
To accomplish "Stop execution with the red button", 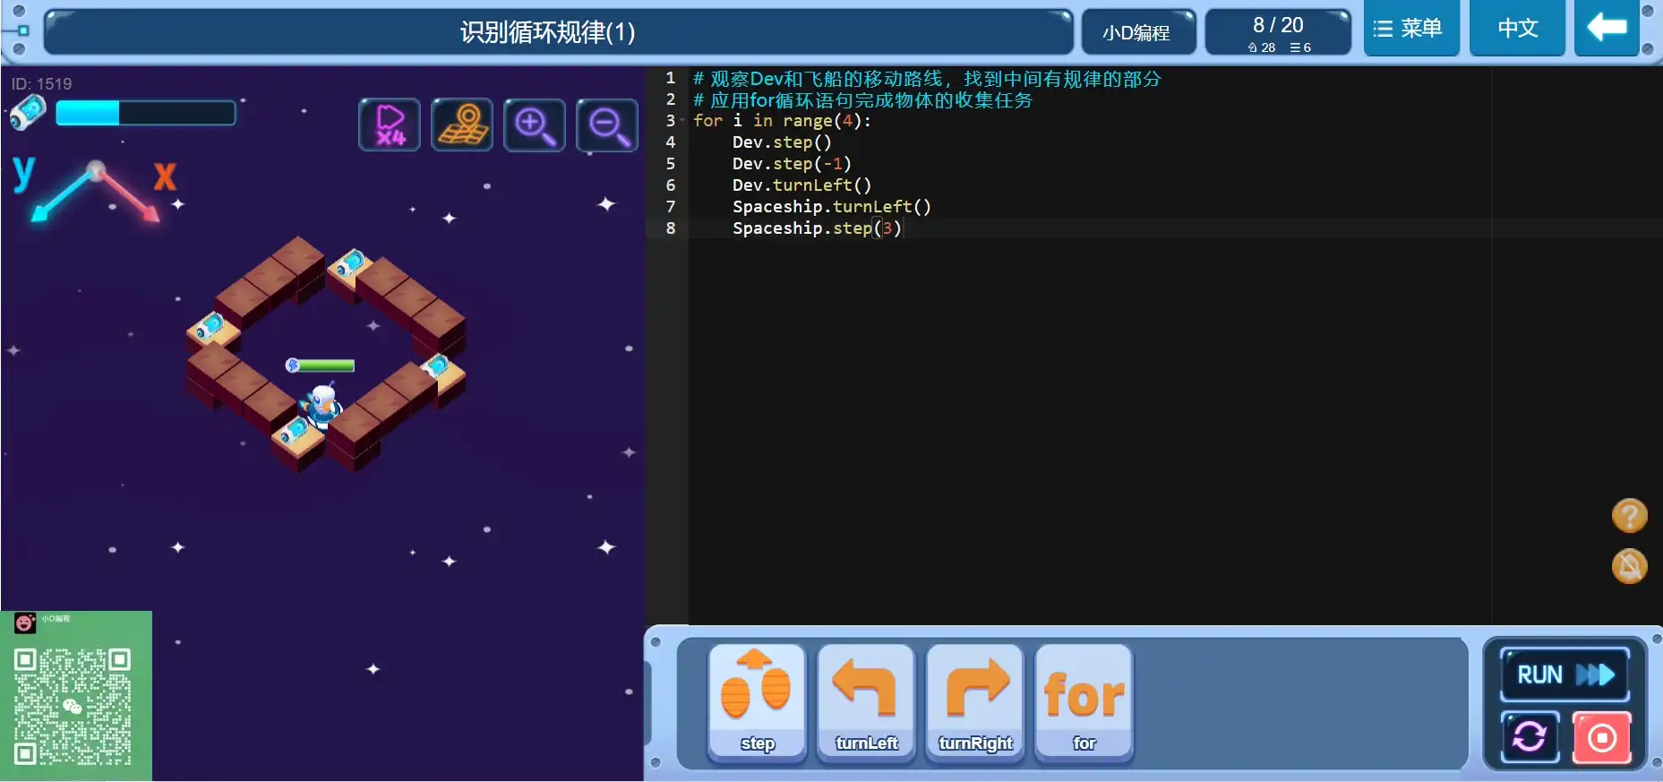I will coord(1601,737).
